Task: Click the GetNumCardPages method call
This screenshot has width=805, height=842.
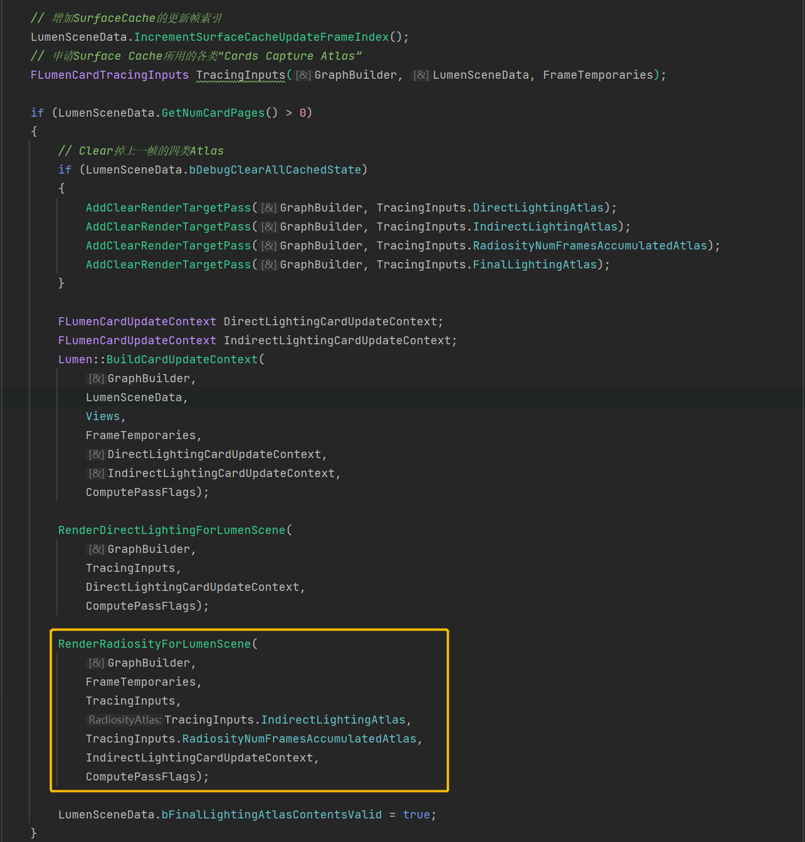Action: tap(213, 113)
